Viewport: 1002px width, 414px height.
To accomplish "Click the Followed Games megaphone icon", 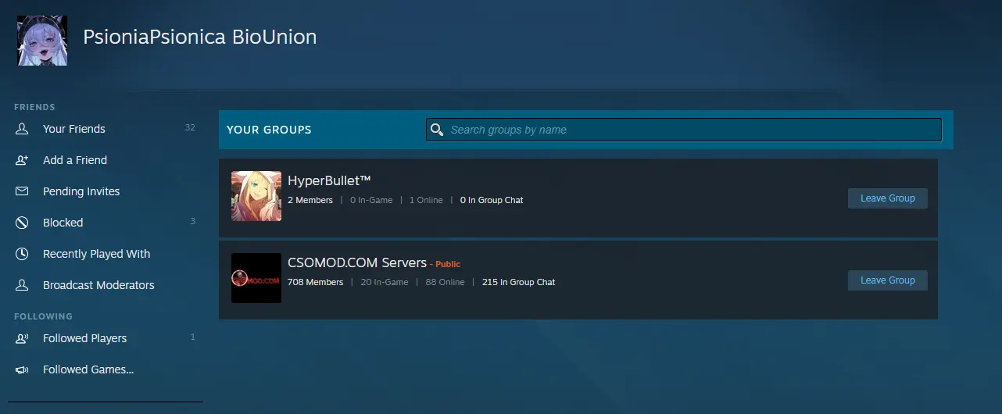I will [x=22, y=369].
